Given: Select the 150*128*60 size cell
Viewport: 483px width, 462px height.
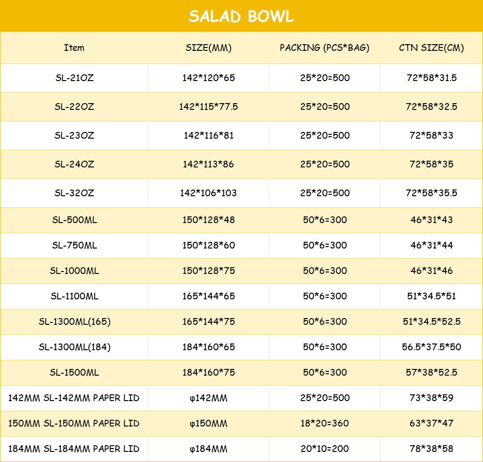Looking at the screenshot, I should (208, 245).
